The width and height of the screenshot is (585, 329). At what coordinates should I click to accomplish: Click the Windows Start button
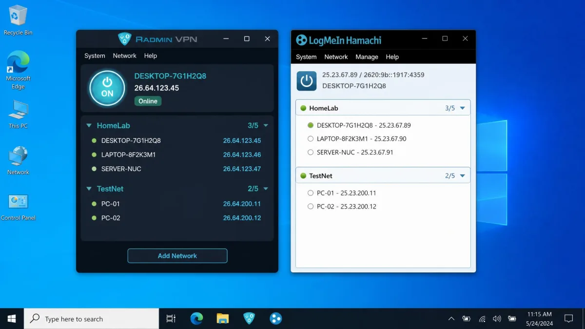click(x=12, y=319)
